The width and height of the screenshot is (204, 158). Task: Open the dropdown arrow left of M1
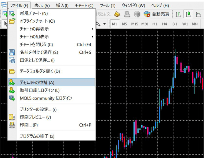pos(104,24)
